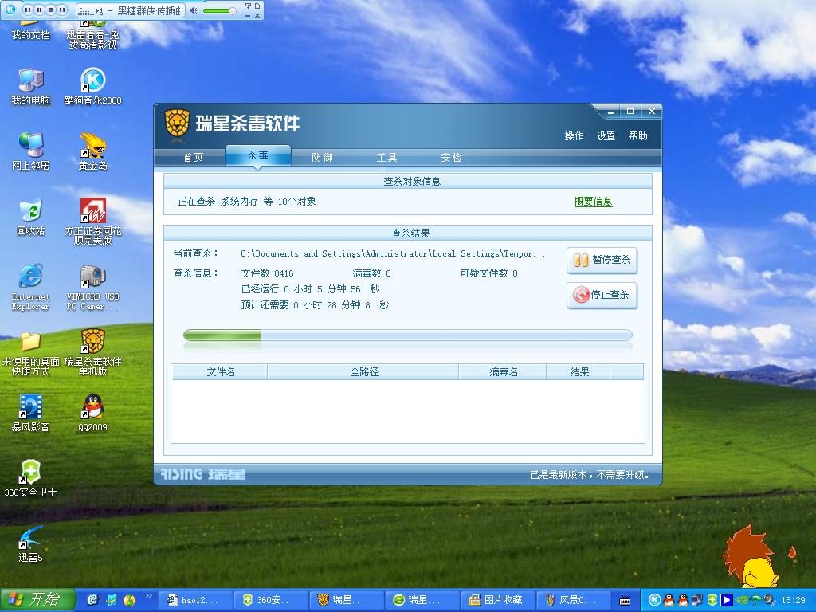Sort results by 全路径 column header
This screenshot has width=816, height=612.
pyautogui.click(x=363, y=371)
